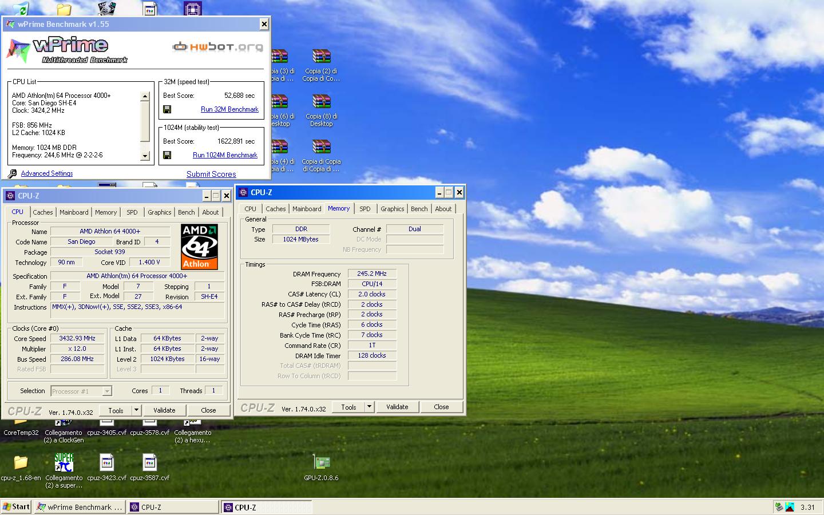This screenshot has height=515, width=824.
Task: Activate first CPU-Z taskbar button
Action: tap(173, 507)
